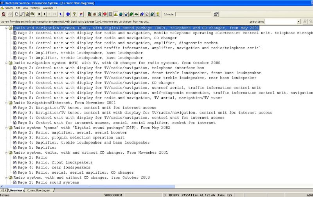Click the blue-green globe toolbar icon
The width and height of the screenshot is (313, 197).
pyautogui.click(x=121, y=14)
